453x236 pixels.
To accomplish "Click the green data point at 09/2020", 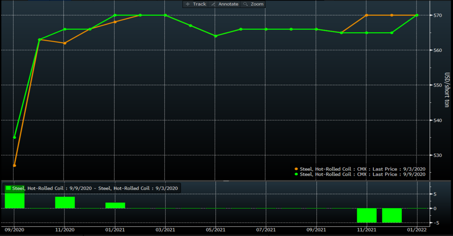I will pyautogui.click(x=15, y=137).
